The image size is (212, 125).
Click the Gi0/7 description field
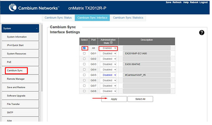[x=147, y=86]
